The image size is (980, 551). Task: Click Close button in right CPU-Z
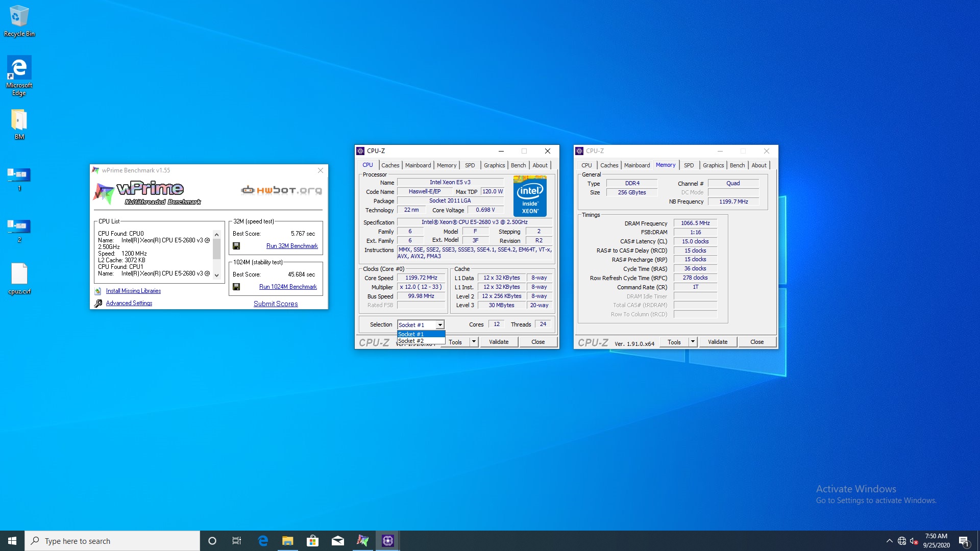[757, 342]
